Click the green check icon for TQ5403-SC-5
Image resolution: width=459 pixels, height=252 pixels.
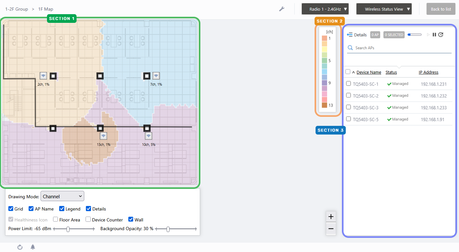click(389, 119)
